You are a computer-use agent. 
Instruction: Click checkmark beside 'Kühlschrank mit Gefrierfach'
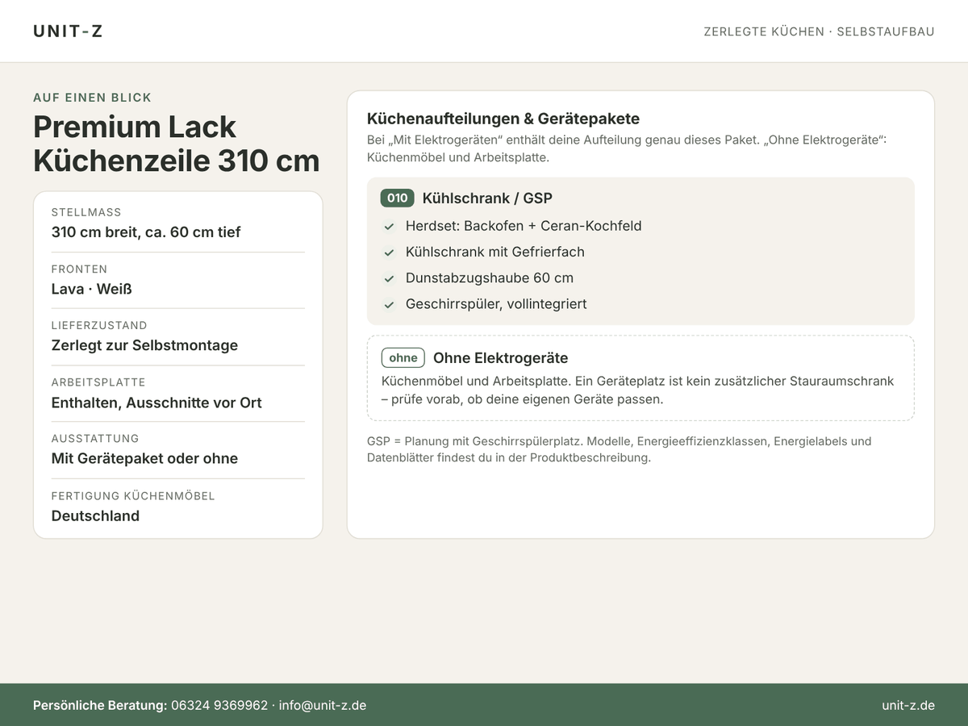click(389, 252)
